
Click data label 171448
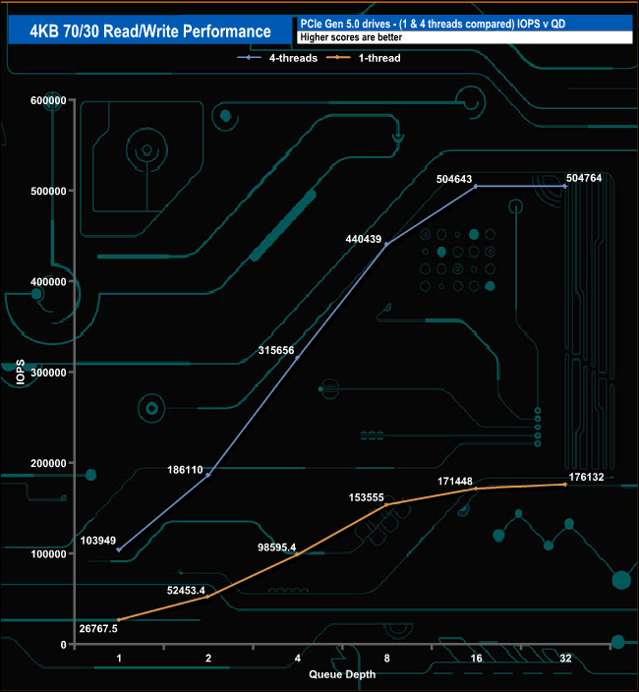(455, 481)
